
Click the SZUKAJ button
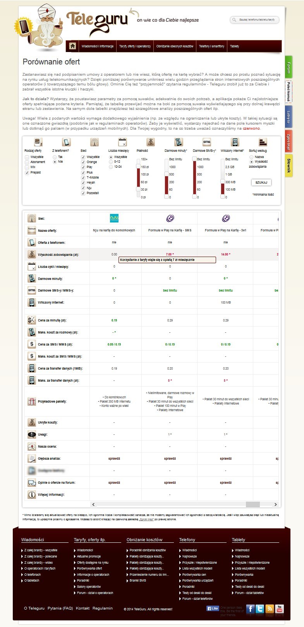click(261, 182)
